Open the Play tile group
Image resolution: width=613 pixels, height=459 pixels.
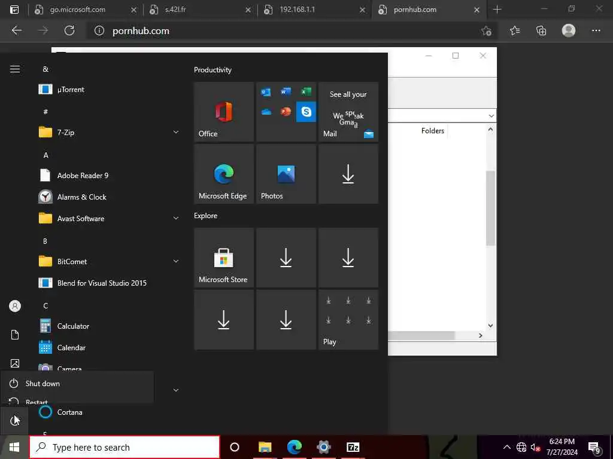point(348,320)
